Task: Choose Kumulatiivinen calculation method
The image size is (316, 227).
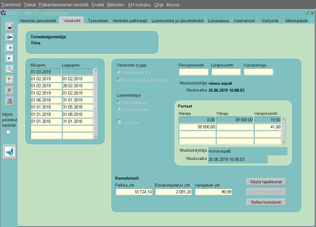Action: coord(119,102)
